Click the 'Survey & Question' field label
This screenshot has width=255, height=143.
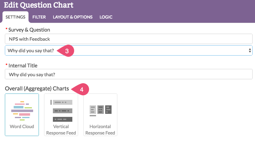pyautogui.click(x=29, y=30)
